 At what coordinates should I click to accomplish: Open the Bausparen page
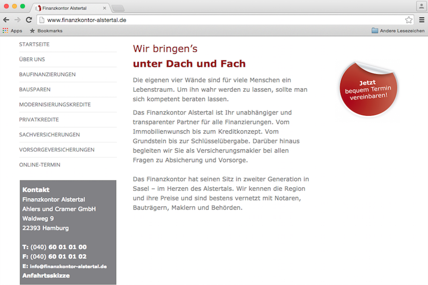point(34,89)
